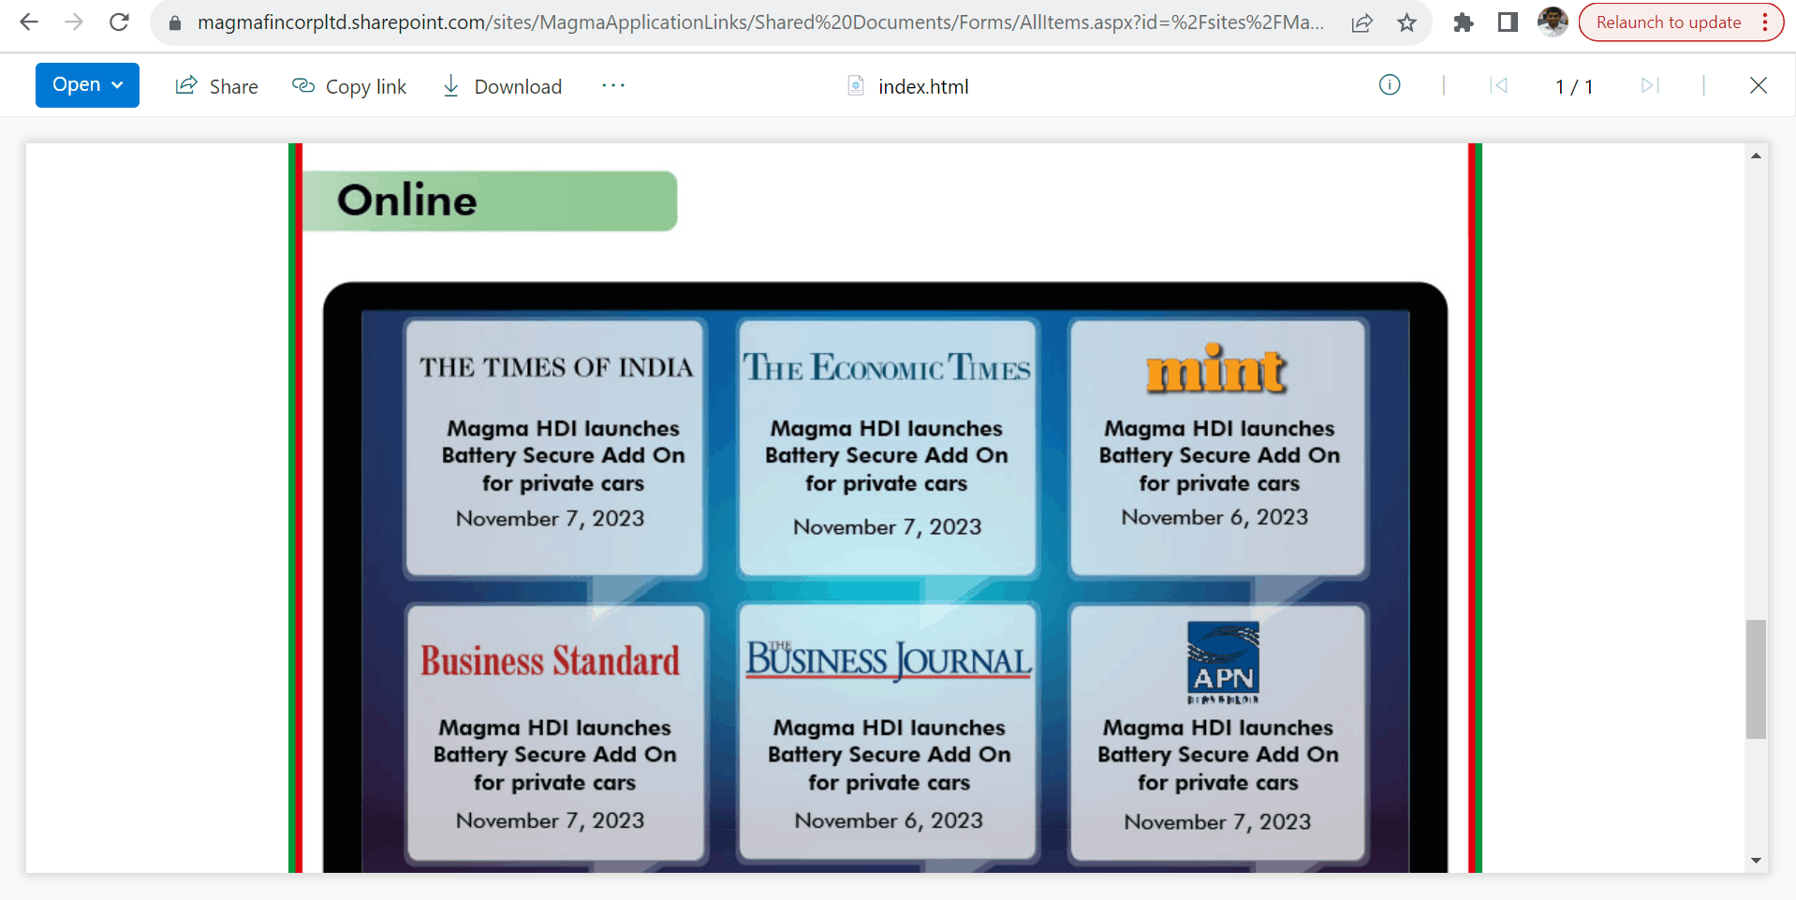Click Relaunch to update
The width and height of the screenshot is (1796, 900).
pos(1669,22)
